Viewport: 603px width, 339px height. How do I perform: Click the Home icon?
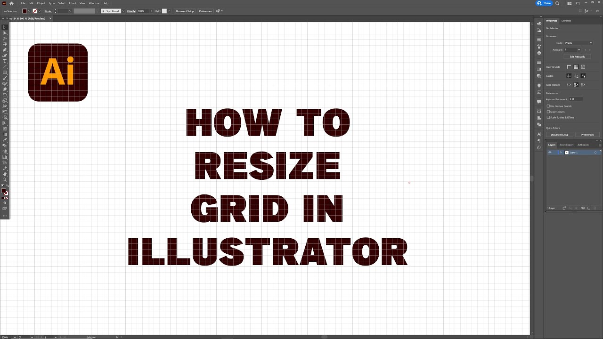11,3
